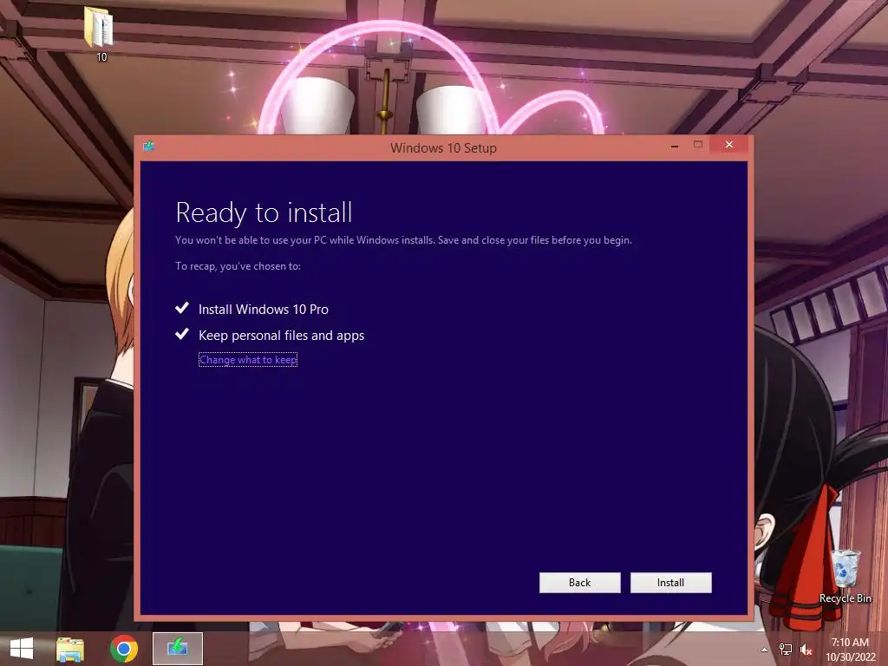Minimize the Windows 10 Setup window

coord(674,146)
